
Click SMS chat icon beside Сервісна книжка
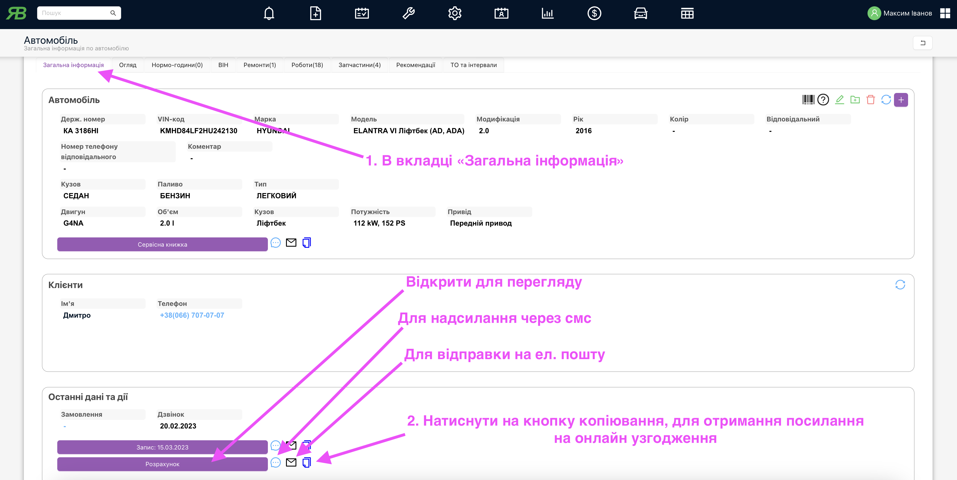[x=276, y=243]
